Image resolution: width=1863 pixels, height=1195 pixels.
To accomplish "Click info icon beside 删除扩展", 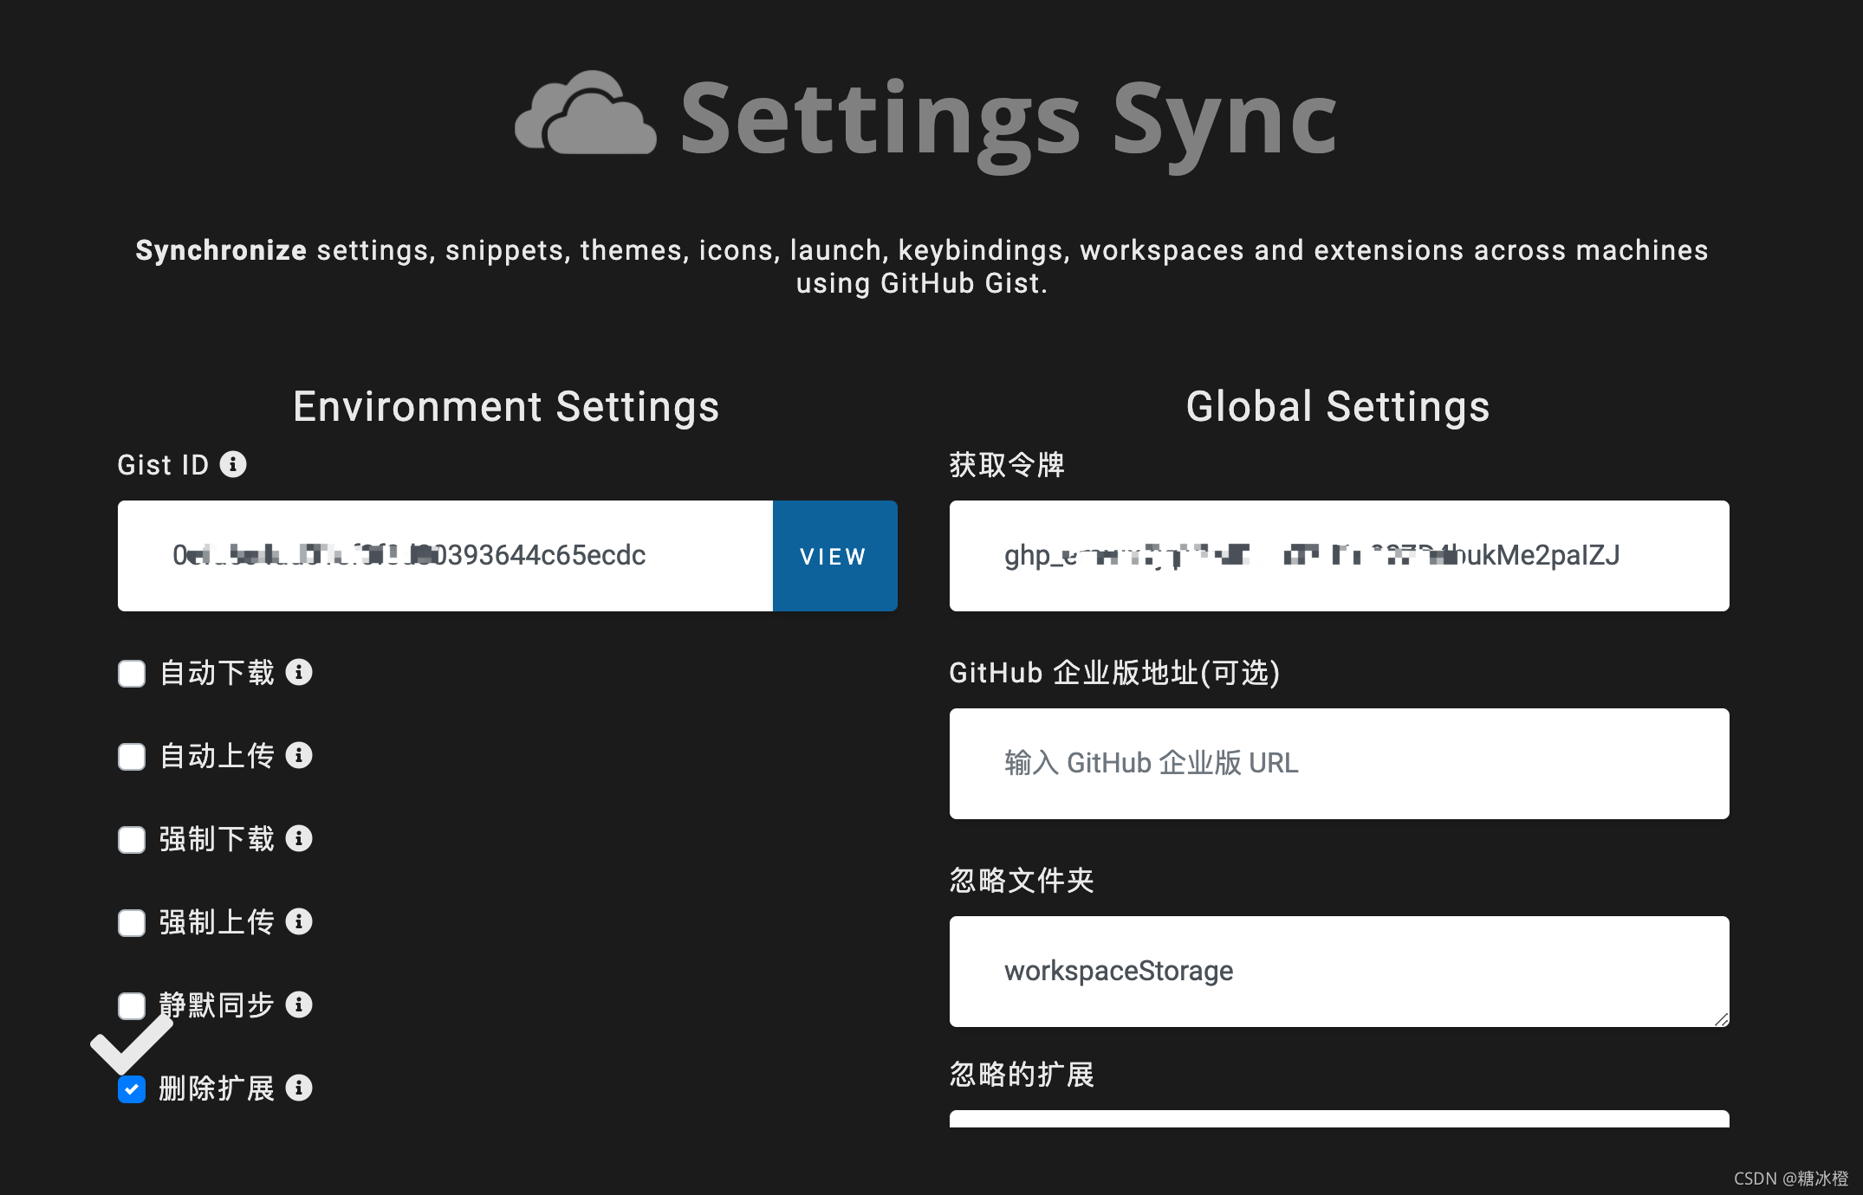I will click(x=299, y=1088).
